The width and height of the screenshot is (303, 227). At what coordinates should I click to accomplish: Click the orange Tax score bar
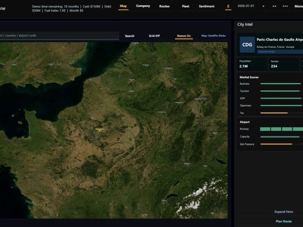tap(274, 113)
